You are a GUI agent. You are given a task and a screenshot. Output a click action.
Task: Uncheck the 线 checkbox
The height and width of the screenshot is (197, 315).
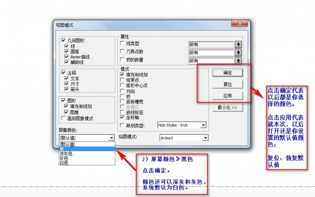(x=67, y=46)
